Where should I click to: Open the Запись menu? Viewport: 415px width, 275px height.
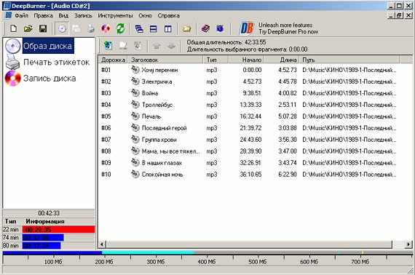83,15
